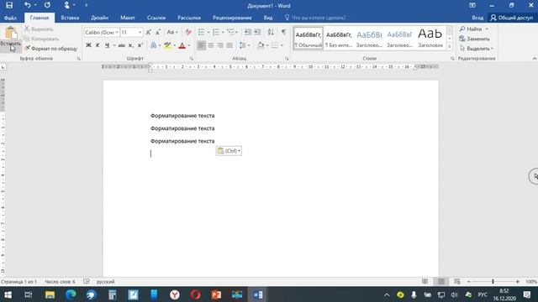Open the Change Case Aa menu

tap(171, 32)
